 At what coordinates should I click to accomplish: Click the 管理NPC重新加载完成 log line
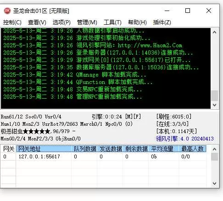point(72,97)
